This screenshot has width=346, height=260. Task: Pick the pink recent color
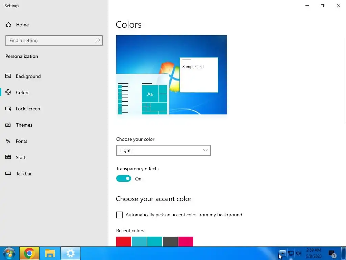pos(186,241)
